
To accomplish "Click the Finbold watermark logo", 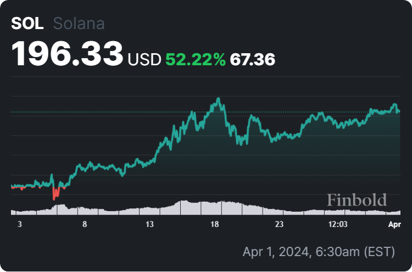I will pyautogui.click(x=357, y=200).
